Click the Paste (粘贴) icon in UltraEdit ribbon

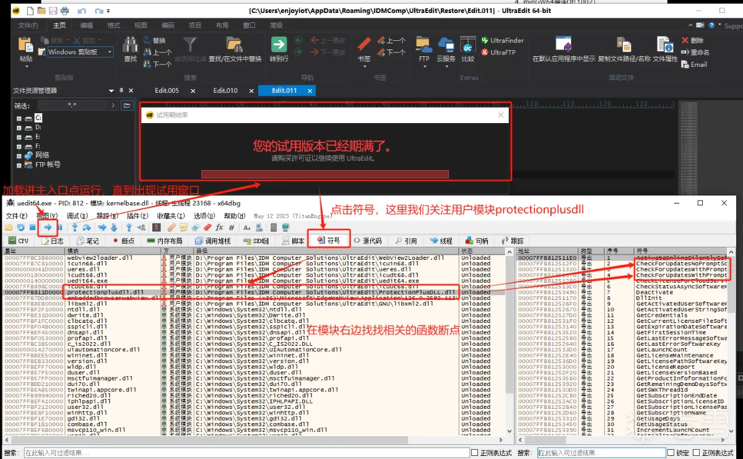click(25, 45)
